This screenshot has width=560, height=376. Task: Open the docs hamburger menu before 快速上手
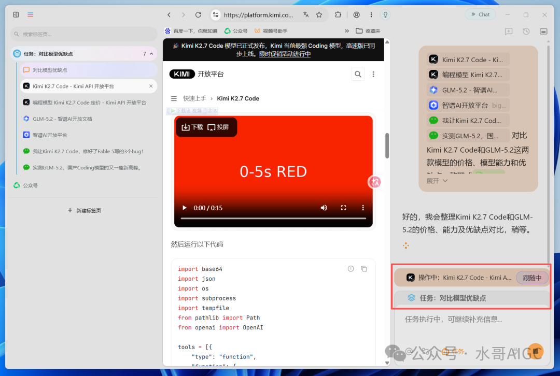[174, 98]
